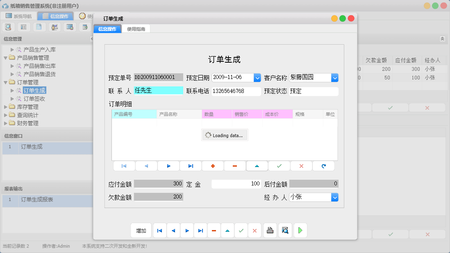The image size is (450, 253).
Task: Delete a detail row with the minus icon
Action: (235, 166)
